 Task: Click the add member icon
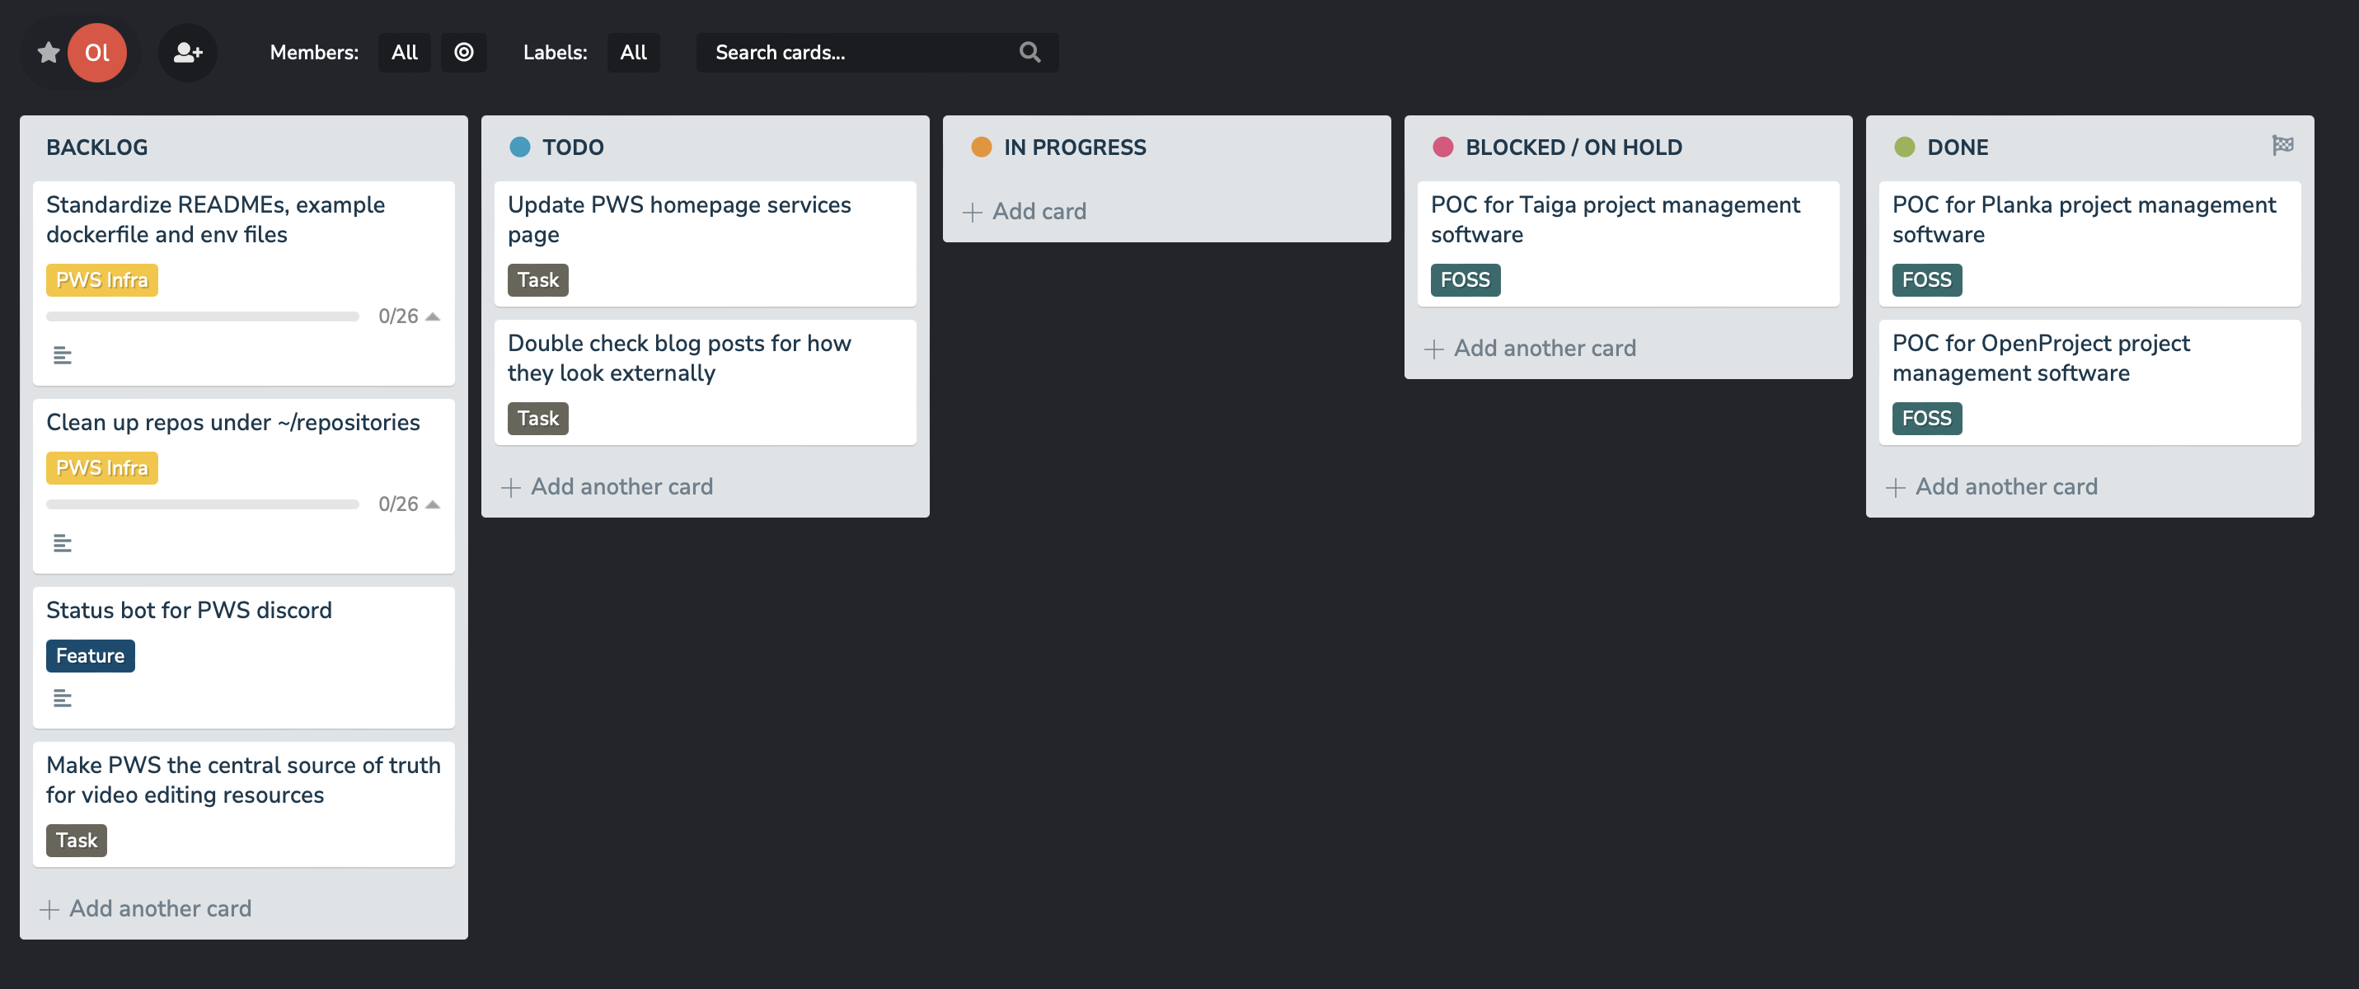click(188, 52)
